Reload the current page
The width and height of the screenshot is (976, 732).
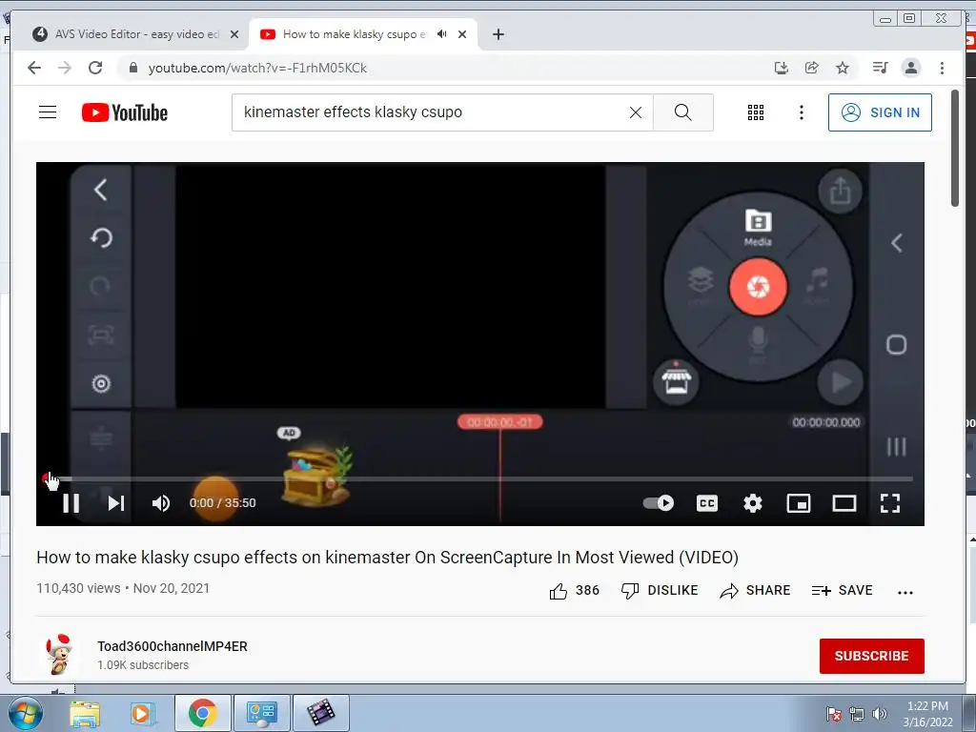95,68
